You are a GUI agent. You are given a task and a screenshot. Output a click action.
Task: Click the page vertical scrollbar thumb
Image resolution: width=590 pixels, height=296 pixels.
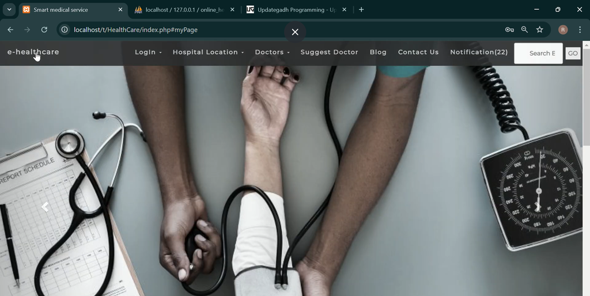click(x=586, y=97)
